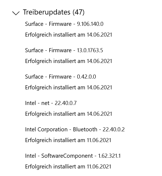162x176 pixels.
Task: Click install status under Intel net 22.40.0.7
Action: pos(68,114)
